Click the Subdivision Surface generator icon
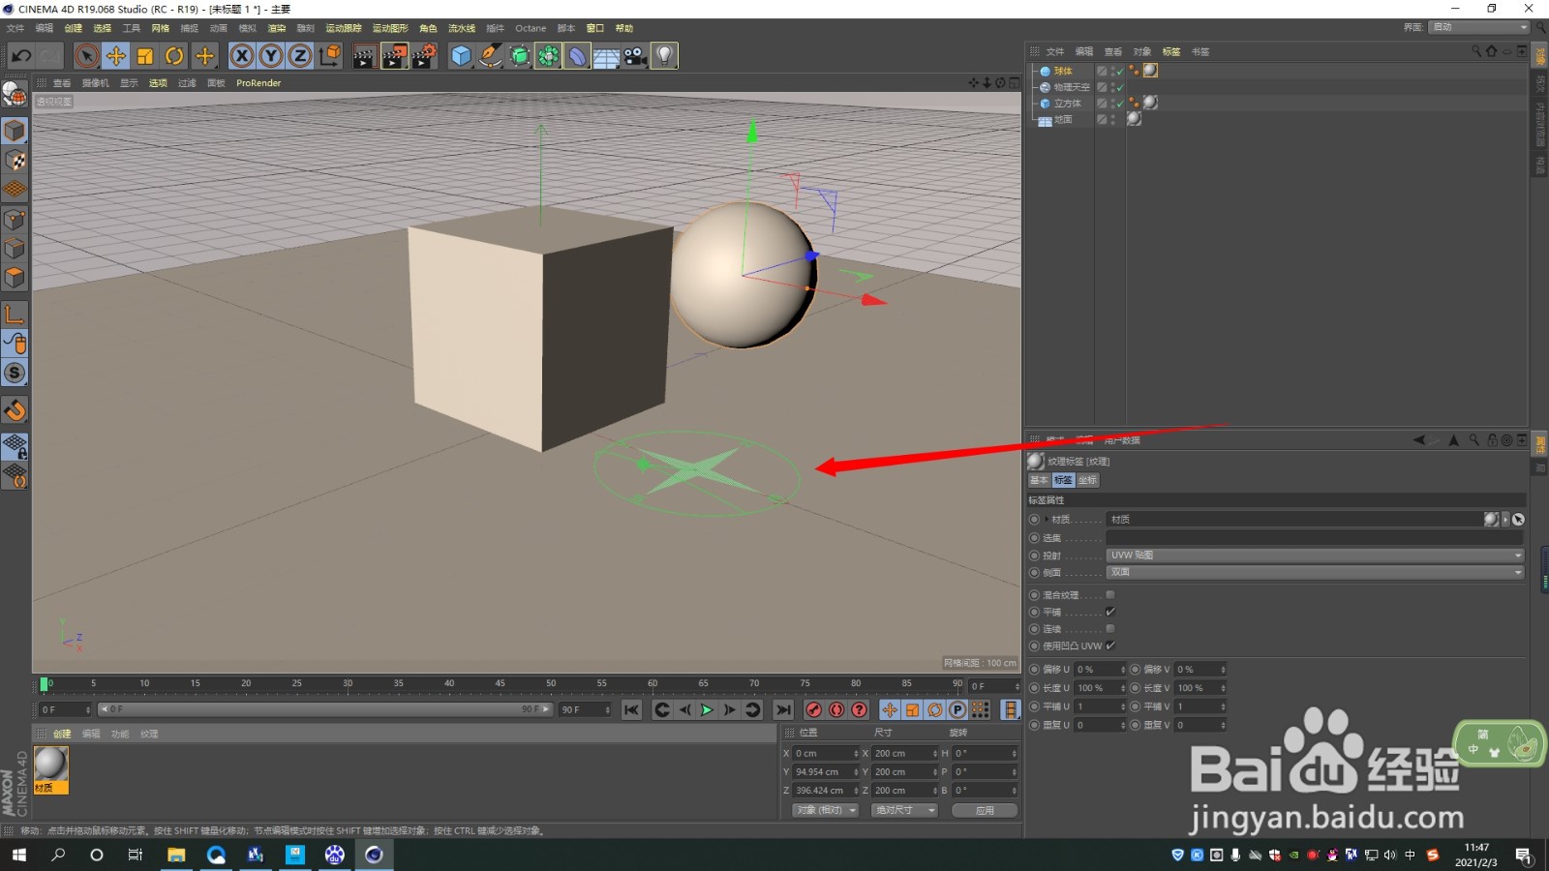The height and width of the screenshot is (871, 1549). [x=520, y=56]
